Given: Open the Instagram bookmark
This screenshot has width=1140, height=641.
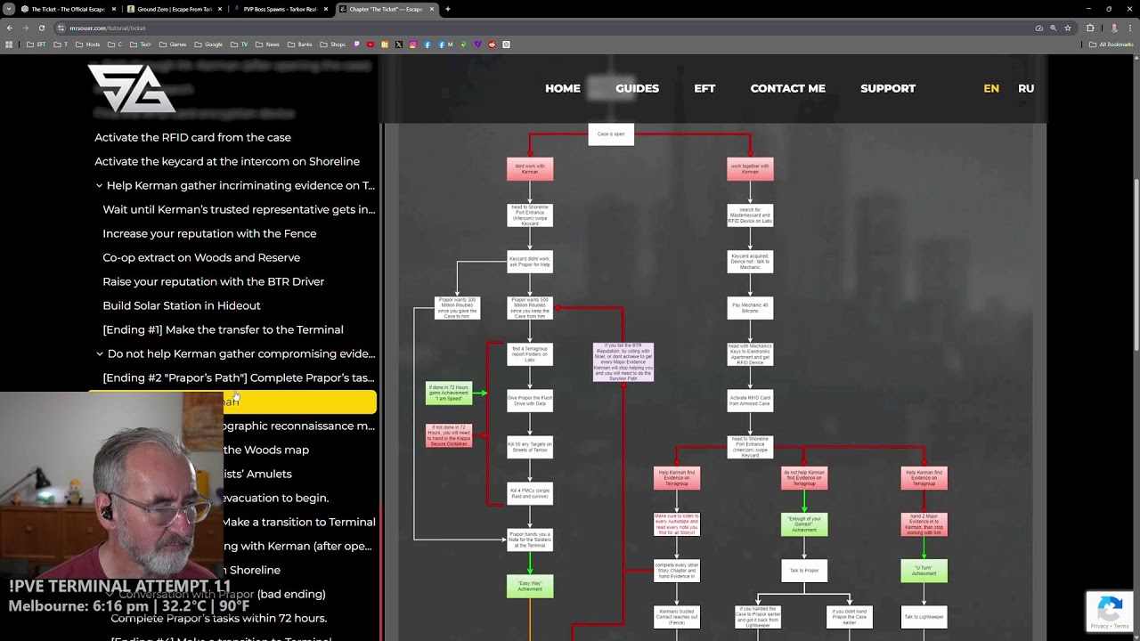Looking at the screenshot, I should point(412,45).
